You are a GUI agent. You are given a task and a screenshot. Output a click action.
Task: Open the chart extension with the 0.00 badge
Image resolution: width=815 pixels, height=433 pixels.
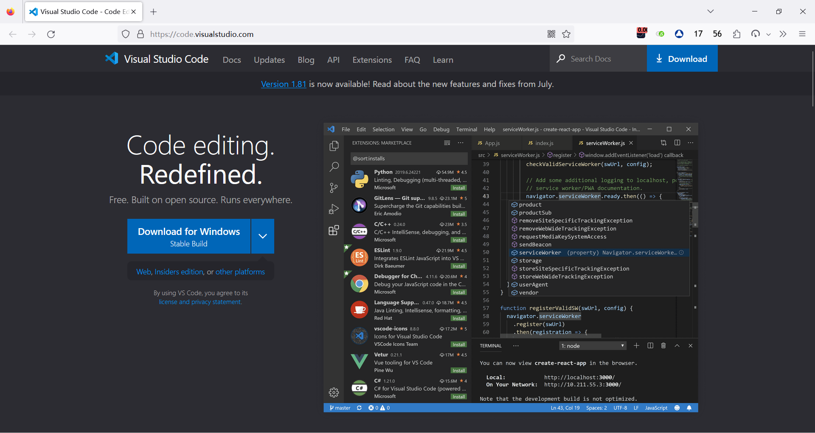point(641,33)
